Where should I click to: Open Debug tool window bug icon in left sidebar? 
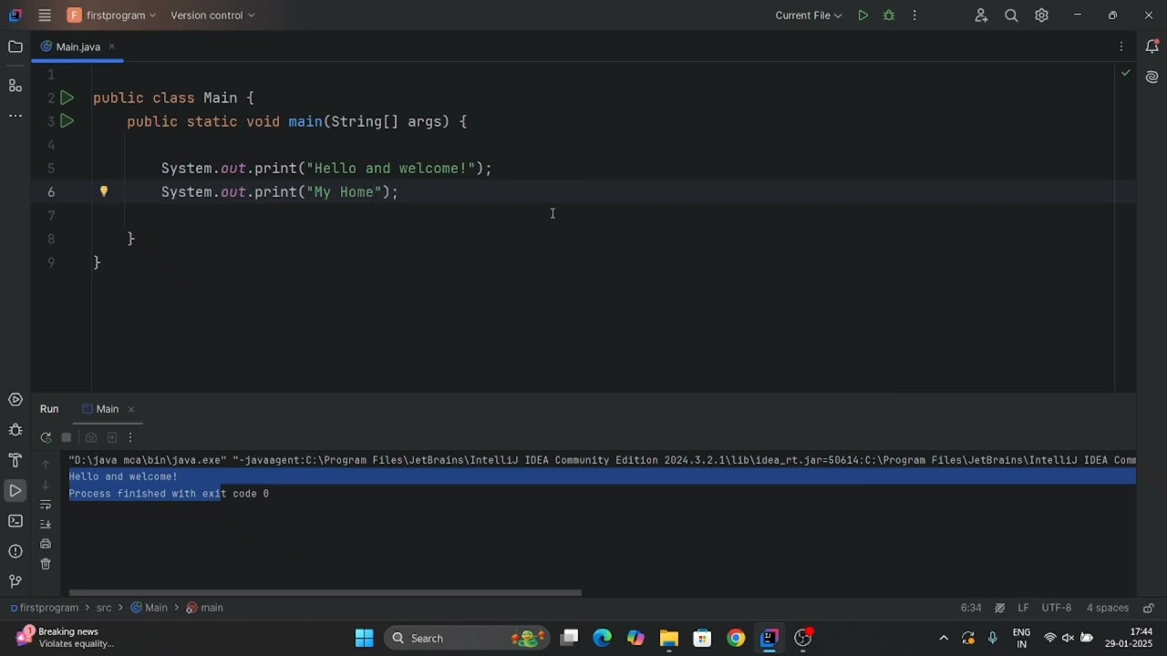point(15,430)
